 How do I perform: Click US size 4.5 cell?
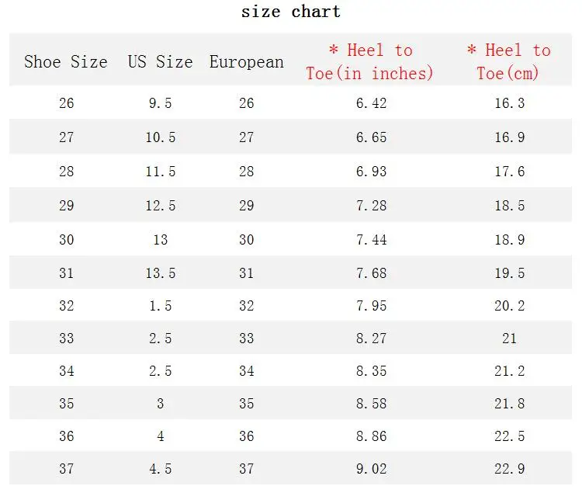click(x=160, y=469)
